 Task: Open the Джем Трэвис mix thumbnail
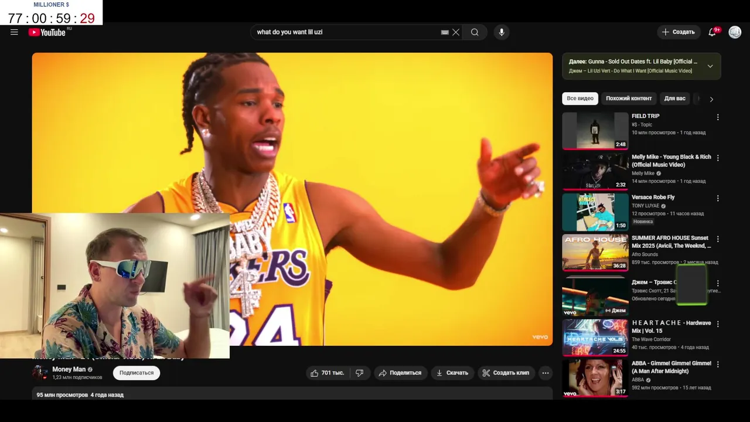pyautogui.click(x=595, y=295)
